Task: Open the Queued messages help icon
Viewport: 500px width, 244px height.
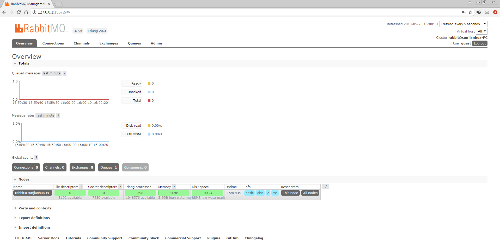Action: pyautogui.click(x=64, y=73)
